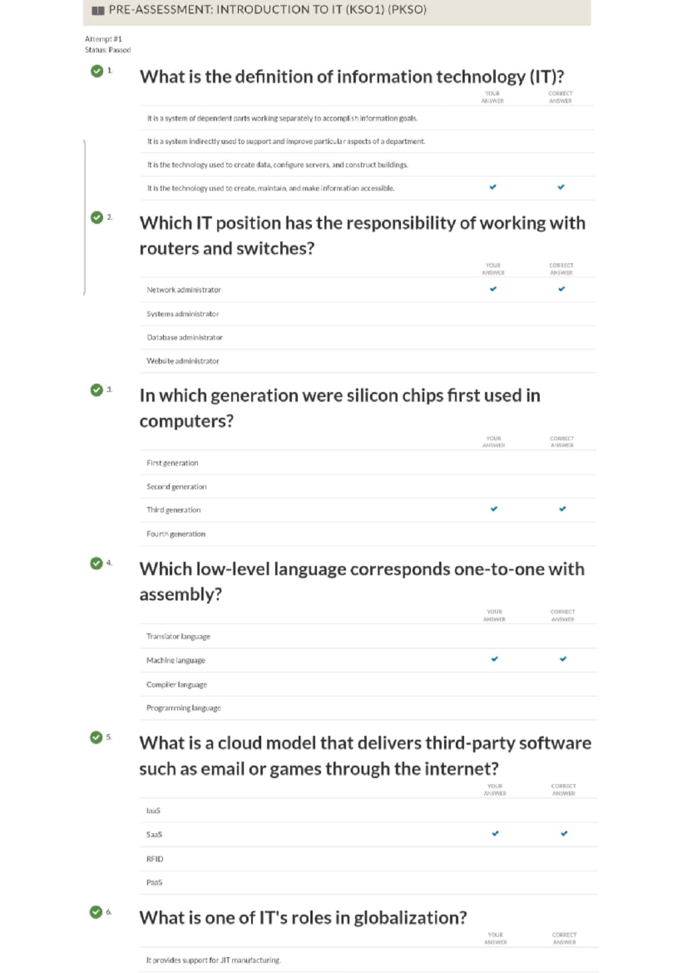Click the Your Answer checkmark for Machine language
The width and height of the screenshot is (687, 973).
pos(495,659)
